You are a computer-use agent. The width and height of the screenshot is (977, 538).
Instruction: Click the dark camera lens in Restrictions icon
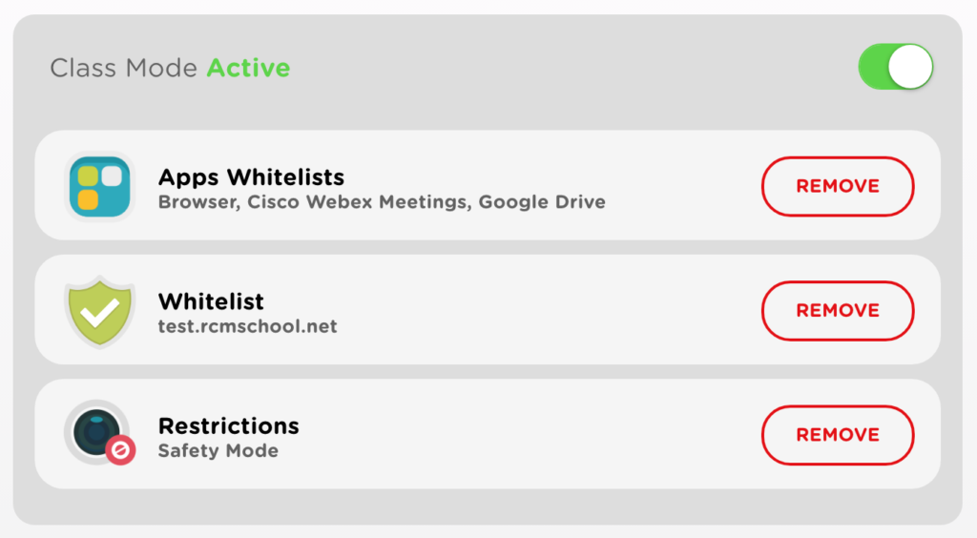pos(96,431)
